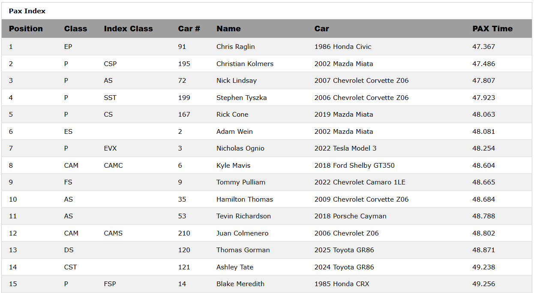Viewport: 534px width, 293px height.
Task: Select the EVX index class cell
Action: (x=110, y=148)
